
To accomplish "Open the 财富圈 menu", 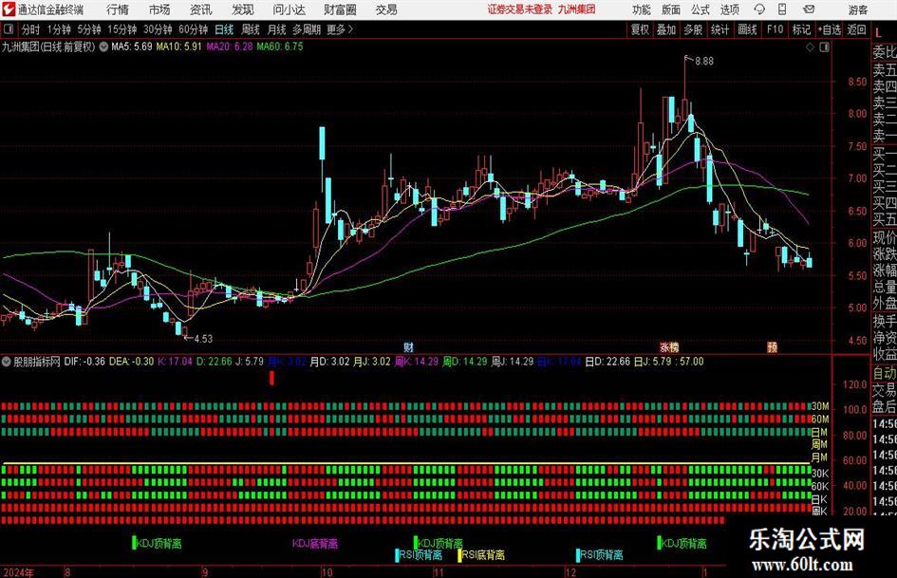I will point(340,9).
